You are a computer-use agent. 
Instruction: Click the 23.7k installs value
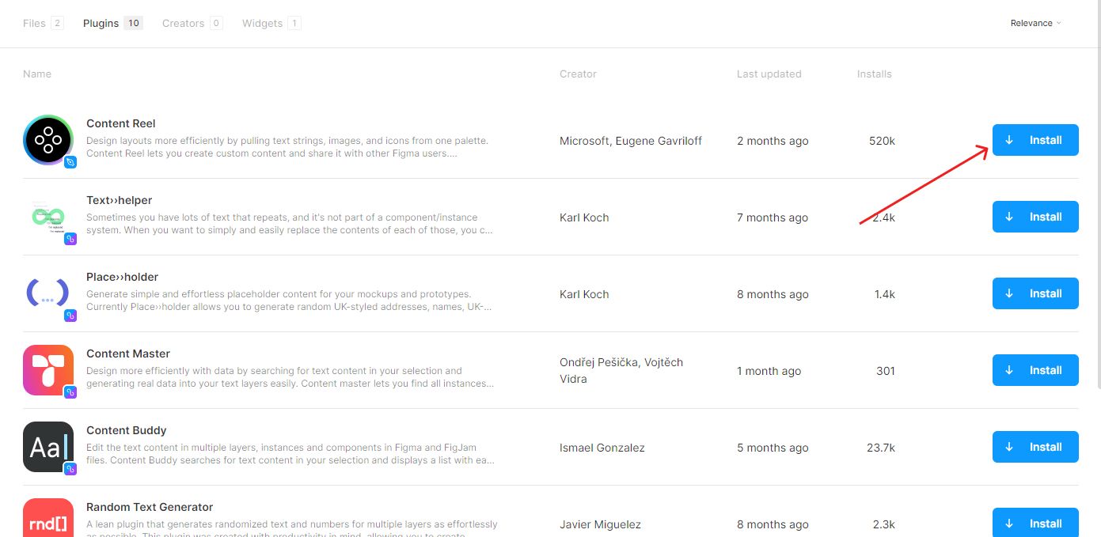click(x=881, y=448)
